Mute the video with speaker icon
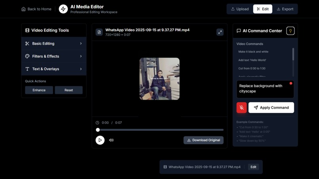 tap(111, 140)
